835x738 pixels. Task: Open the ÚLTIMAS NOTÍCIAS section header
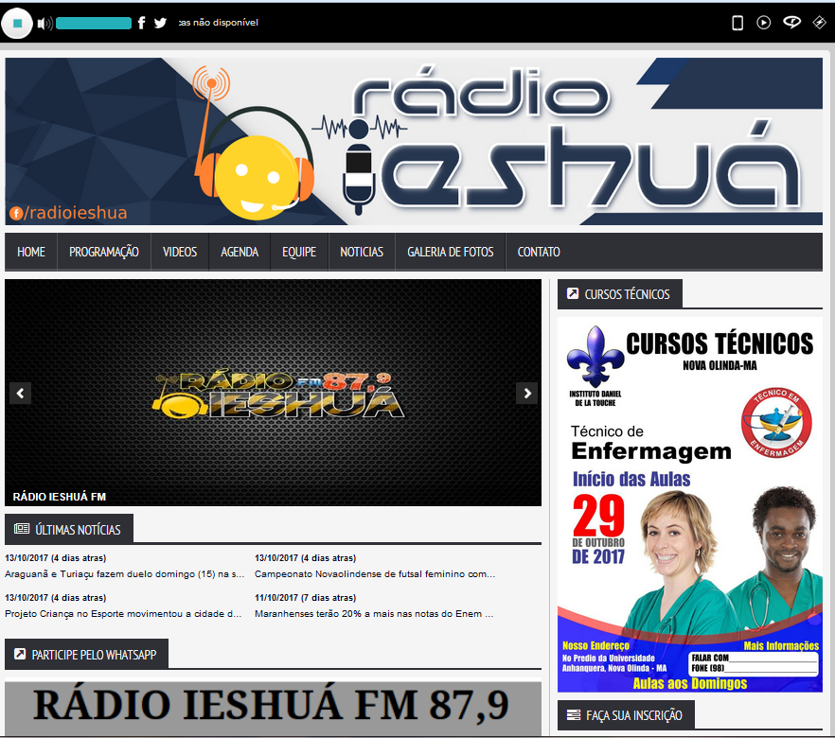78,529
